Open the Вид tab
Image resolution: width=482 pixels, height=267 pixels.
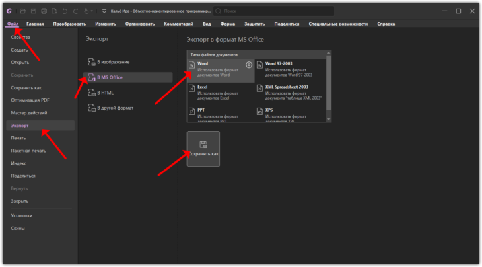tap(207, 24)
